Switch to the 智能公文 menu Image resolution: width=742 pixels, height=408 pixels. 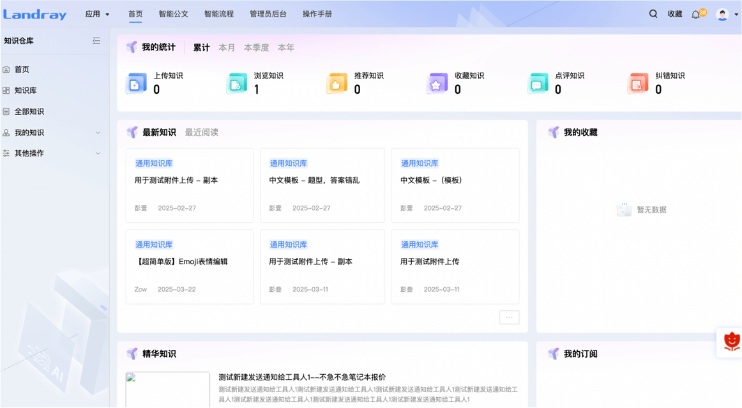tap(174, 14)
